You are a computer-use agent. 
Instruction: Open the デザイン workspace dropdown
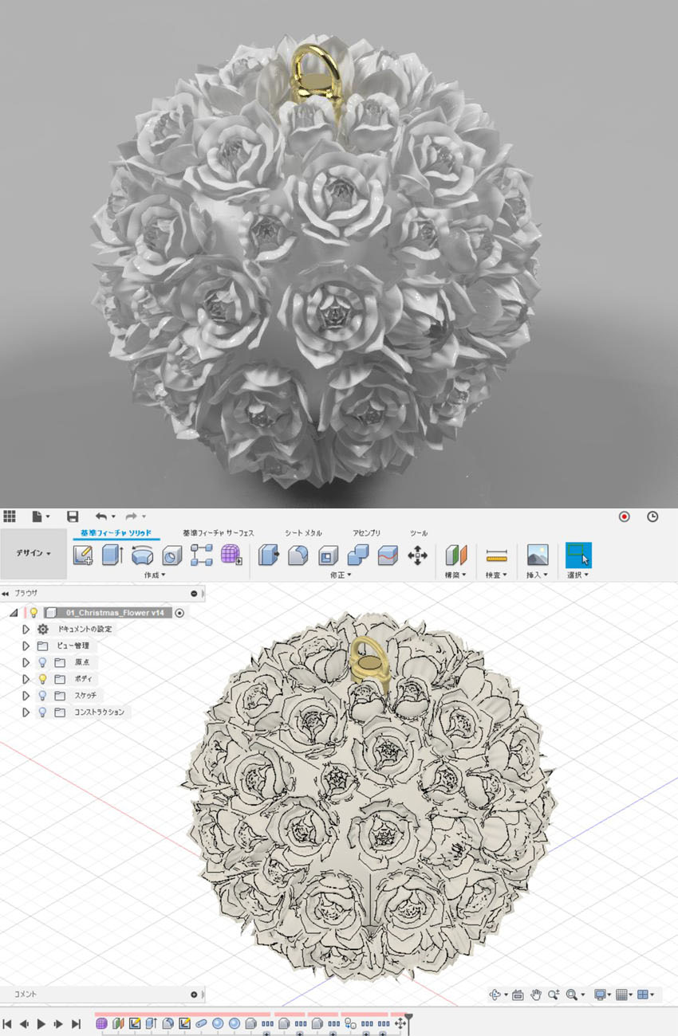34,553
